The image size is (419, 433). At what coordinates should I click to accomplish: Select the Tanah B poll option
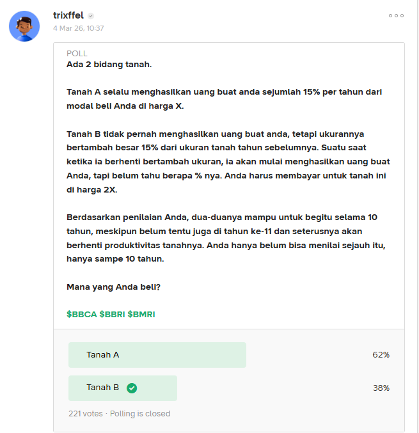point(122,388)
